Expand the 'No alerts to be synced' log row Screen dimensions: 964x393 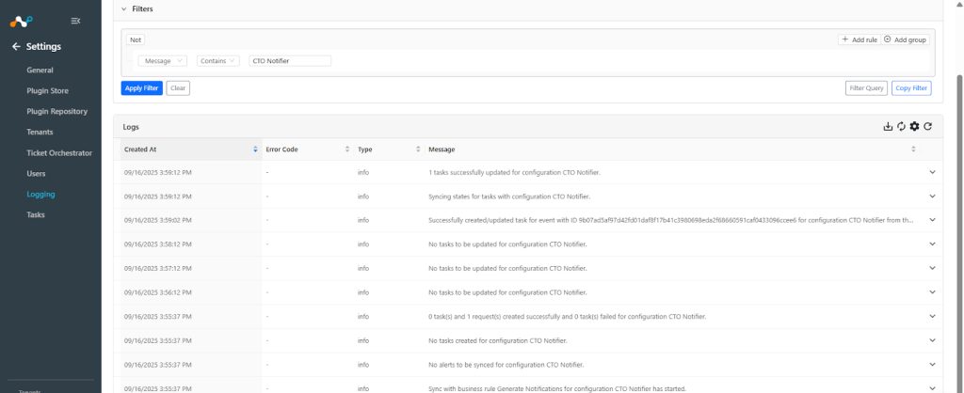933,364
